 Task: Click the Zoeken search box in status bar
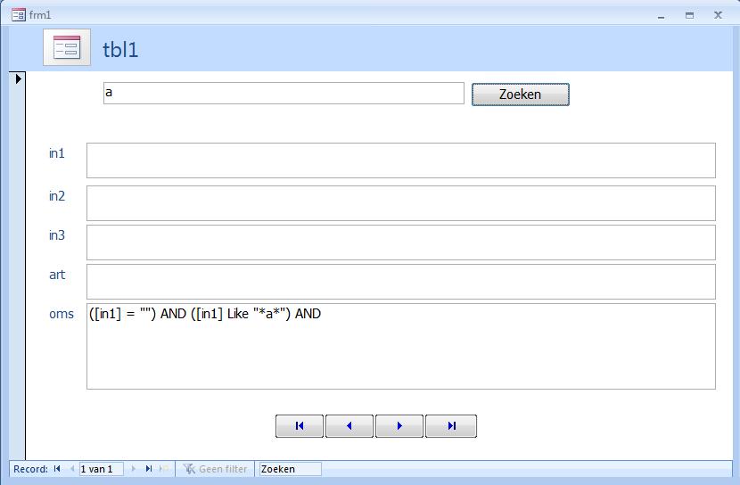[291, 469]
